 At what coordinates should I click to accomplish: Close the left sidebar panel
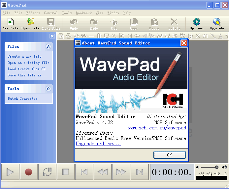coord(52,36)
